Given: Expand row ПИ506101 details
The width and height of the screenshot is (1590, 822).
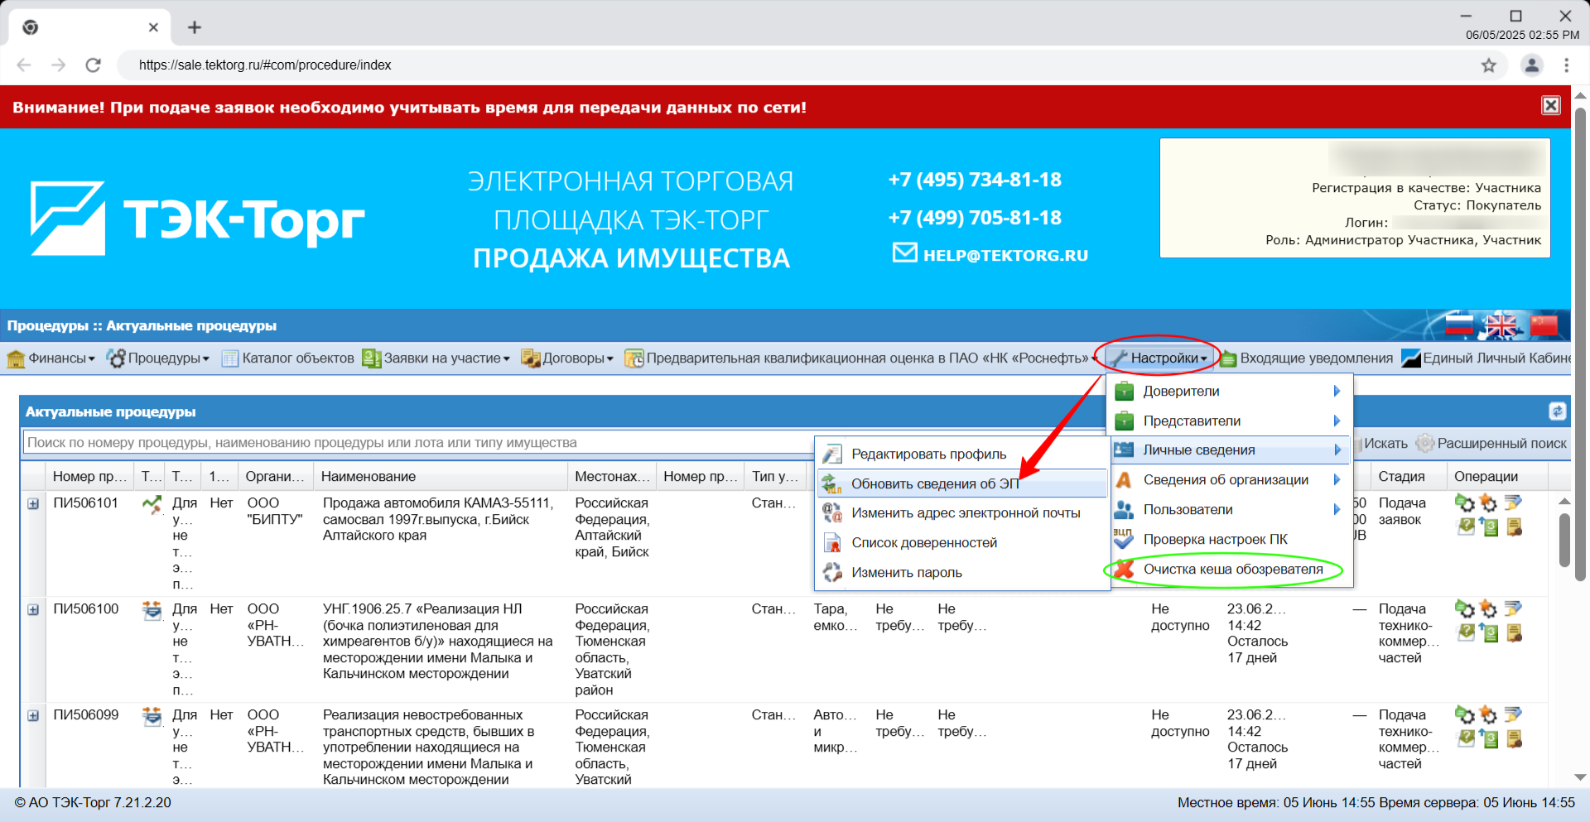Looking at the screenshot, I should [33, 503].
